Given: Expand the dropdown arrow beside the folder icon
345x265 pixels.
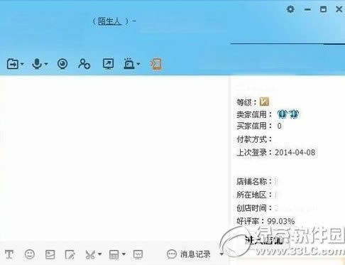Looking at the screenshot, I should [x=22, y=64].
